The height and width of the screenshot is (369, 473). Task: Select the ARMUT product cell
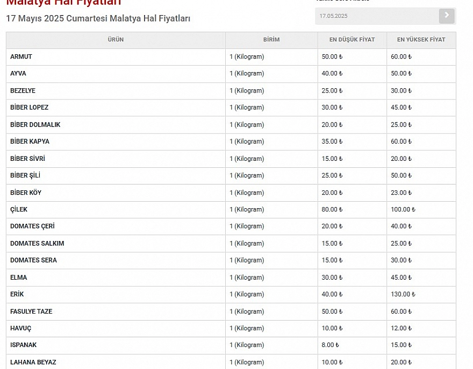(116, 57)
